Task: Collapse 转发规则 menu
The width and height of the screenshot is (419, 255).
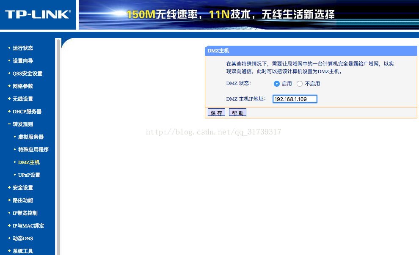Action: [x=23, y=124]
